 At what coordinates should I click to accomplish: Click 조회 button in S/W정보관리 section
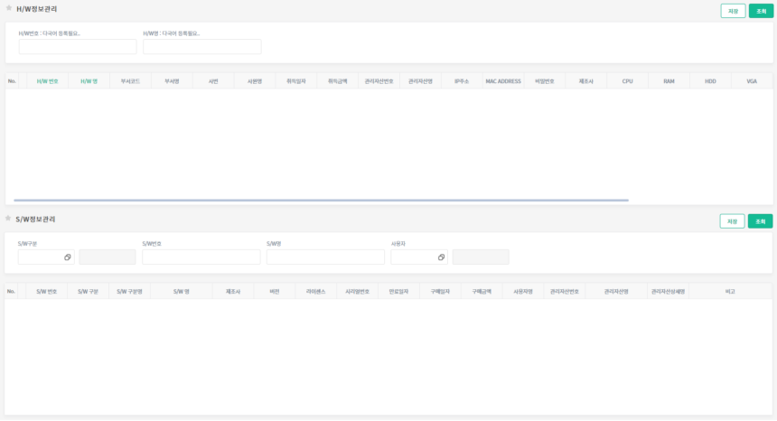[x=760, y=221]
